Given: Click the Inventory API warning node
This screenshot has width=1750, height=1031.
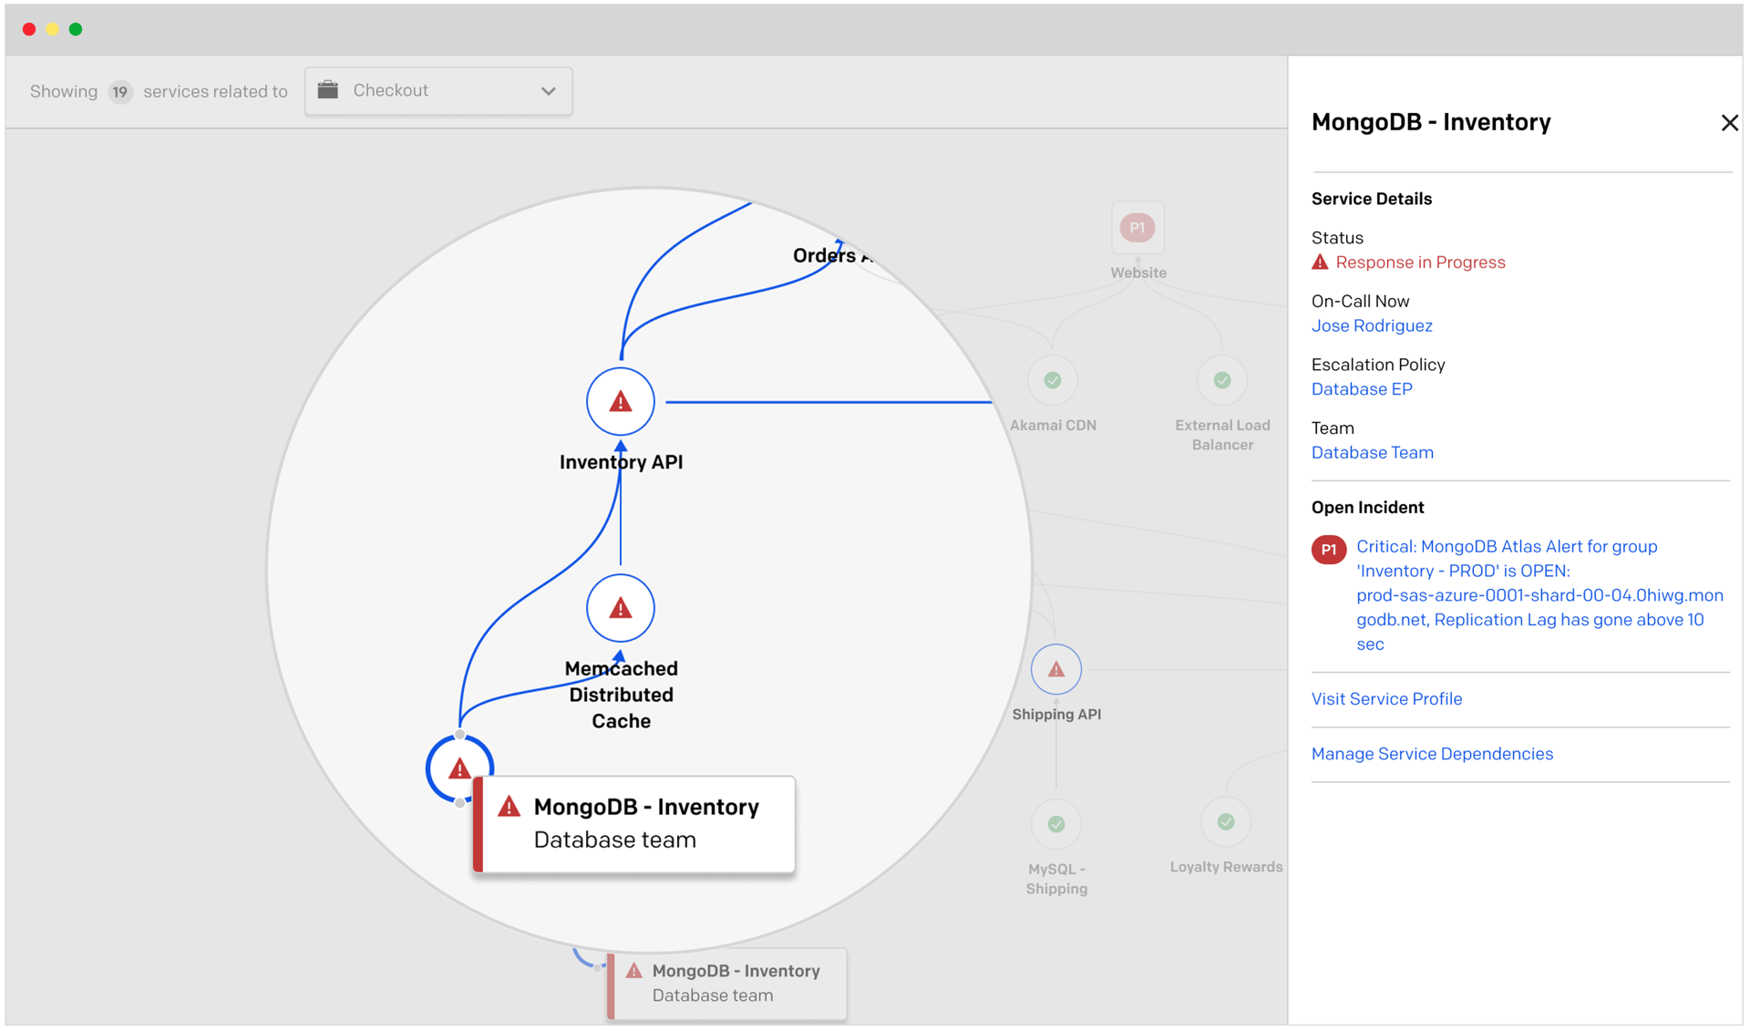Looking at the screenshot, I should click(x=620, y=401).
